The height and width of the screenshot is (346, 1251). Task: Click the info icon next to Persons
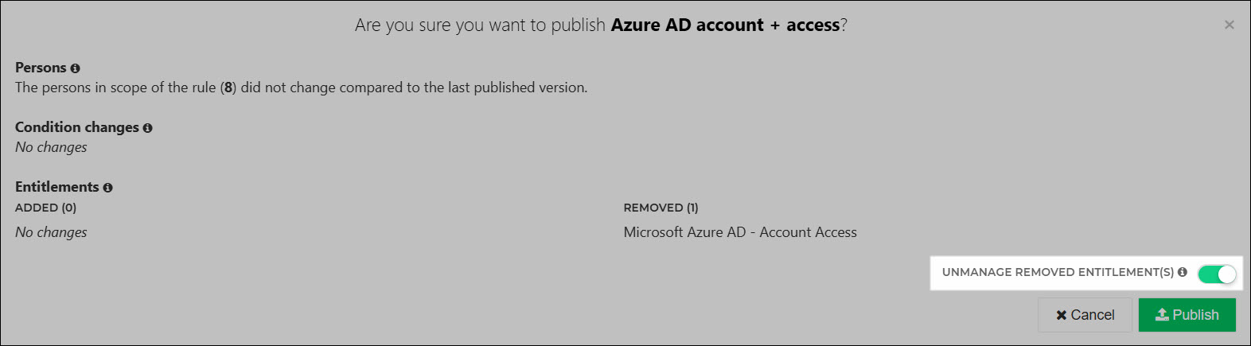tap(75, 68)
